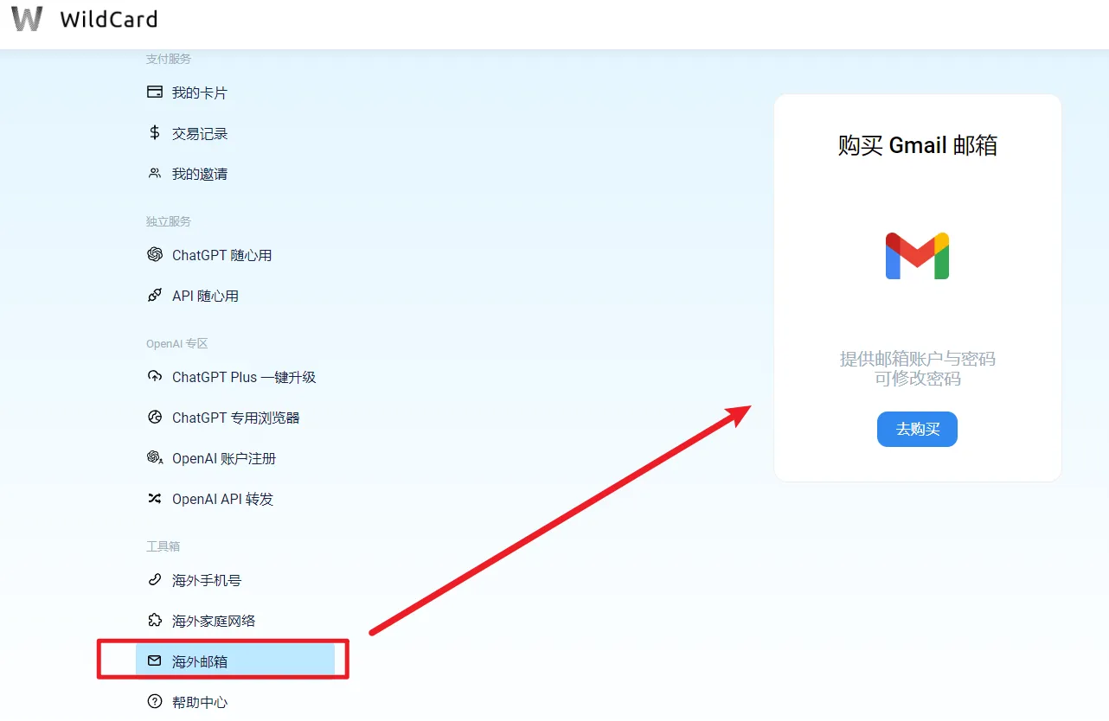Click the 提供邮箱账户与密码 text

[x=917, y=359]
